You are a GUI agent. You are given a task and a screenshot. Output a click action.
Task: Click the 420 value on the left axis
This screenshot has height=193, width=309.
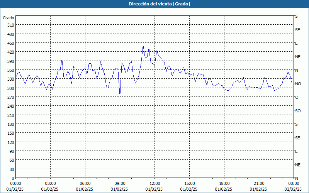point(11,52)
